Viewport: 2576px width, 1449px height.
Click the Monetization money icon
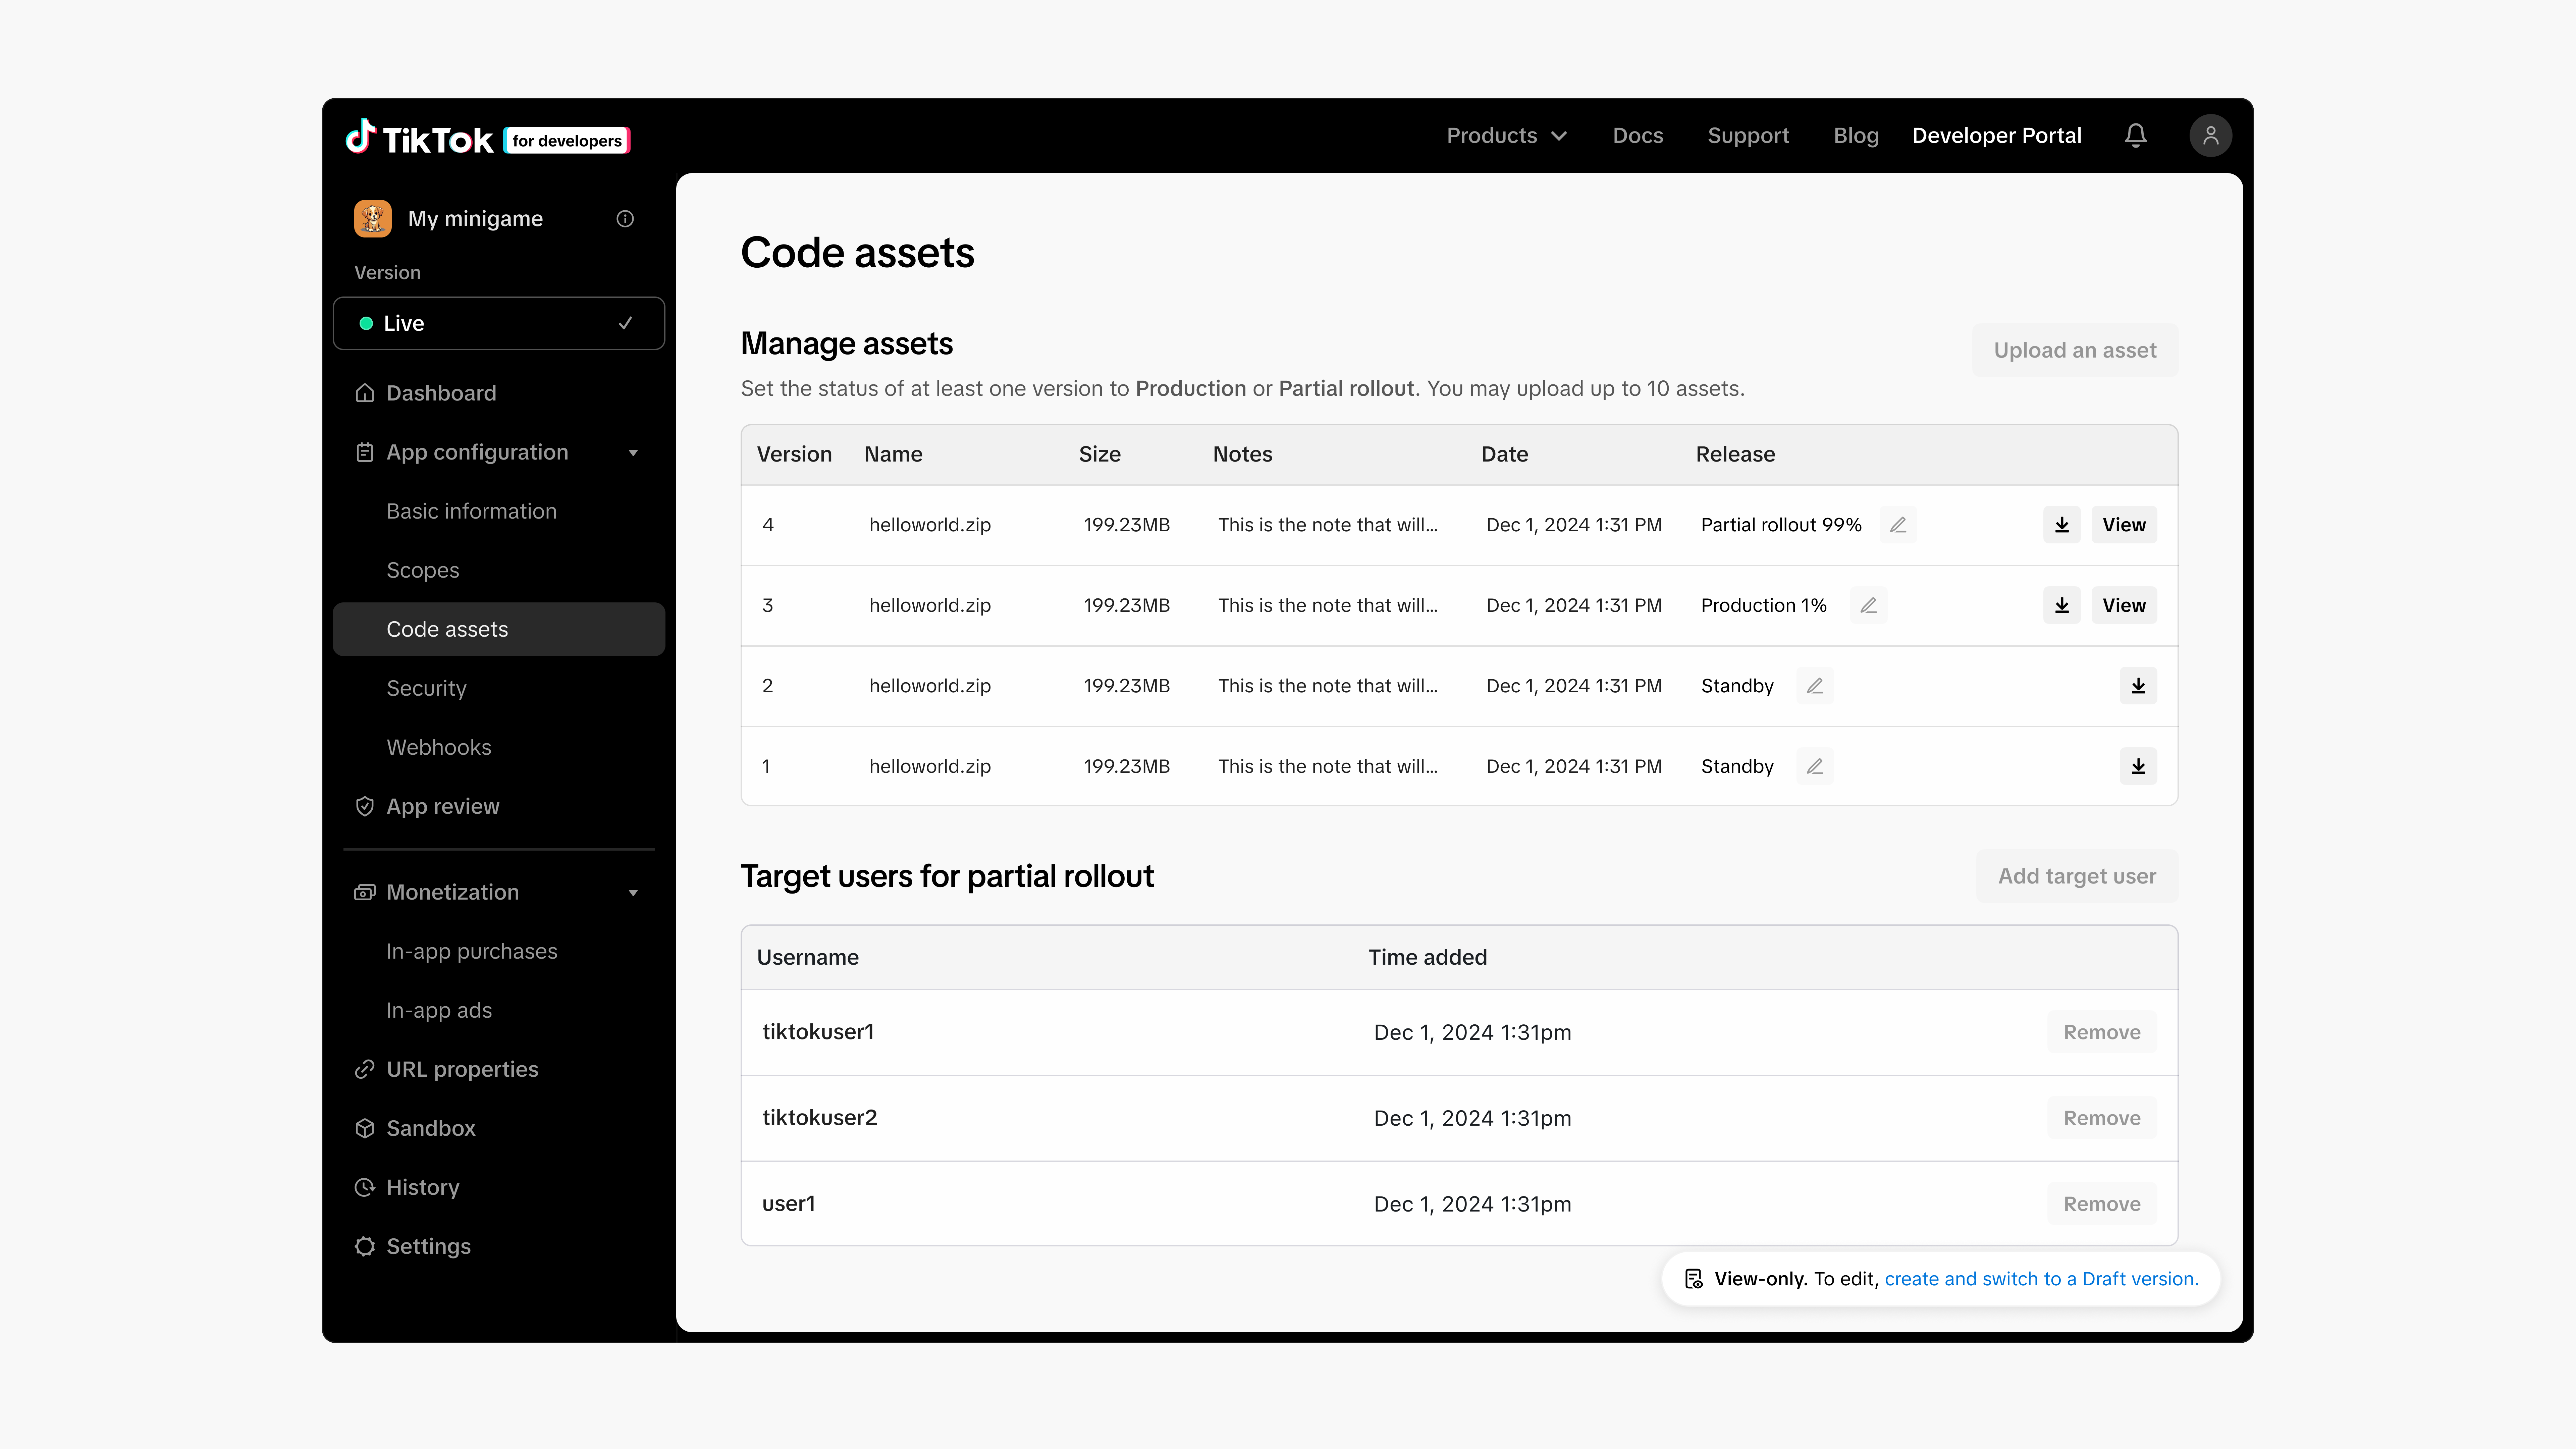point(365,892)
